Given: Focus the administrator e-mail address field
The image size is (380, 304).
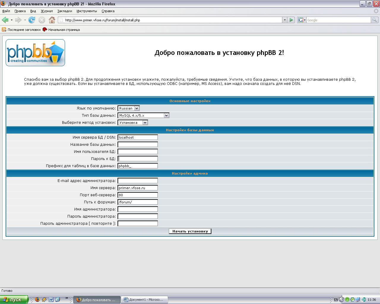Looking at the screenshot, I should (x=137, y=181).
